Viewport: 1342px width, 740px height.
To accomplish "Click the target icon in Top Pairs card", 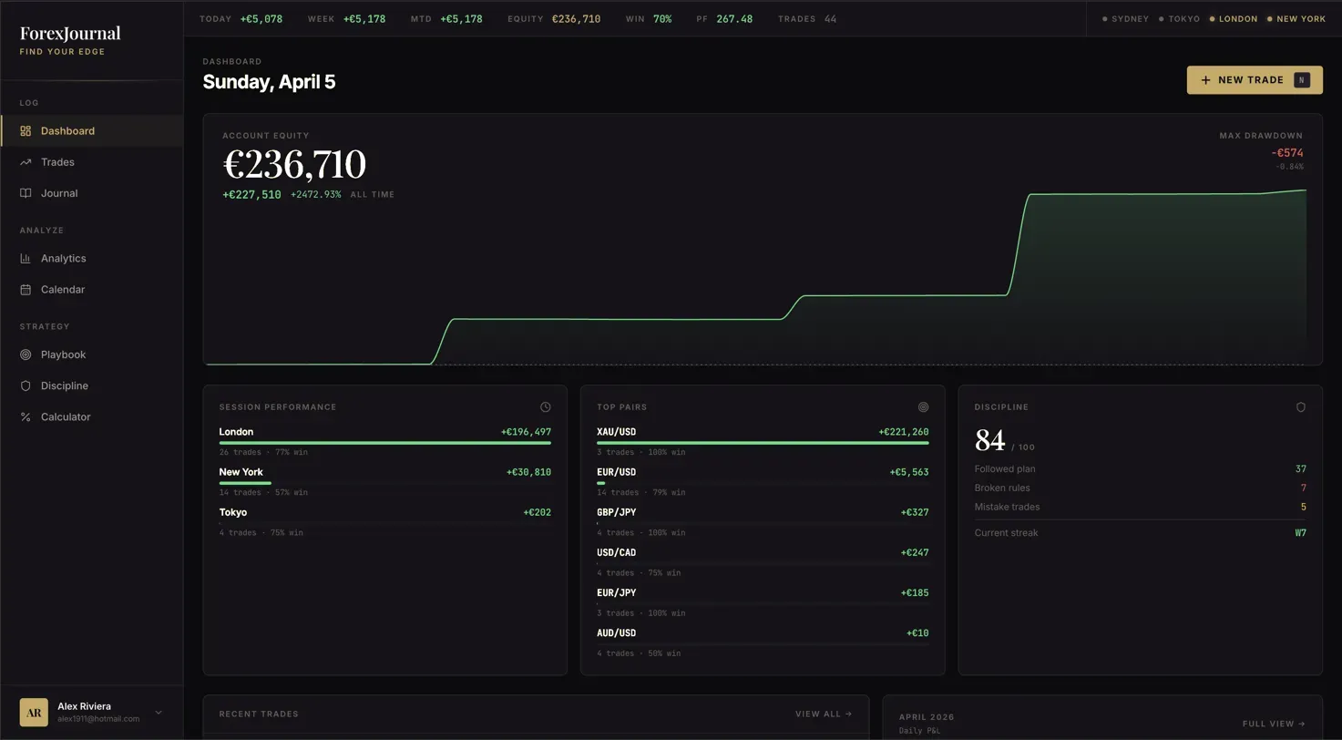I will (923, 407).
